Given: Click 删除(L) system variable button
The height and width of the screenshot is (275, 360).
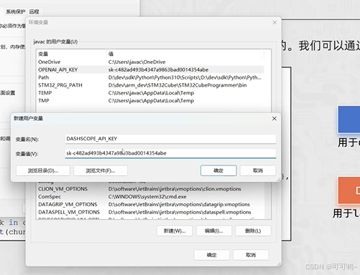Looking at the screenshot, I should pos(253,231).
